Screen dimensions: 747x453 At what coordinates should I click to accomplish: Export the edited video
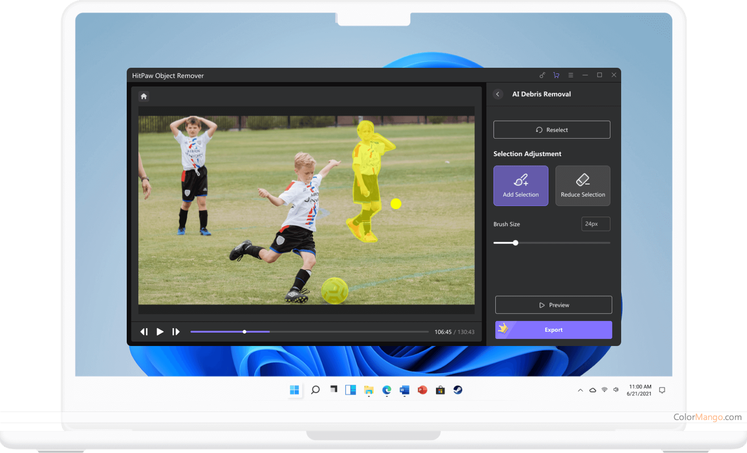[553, 330]
